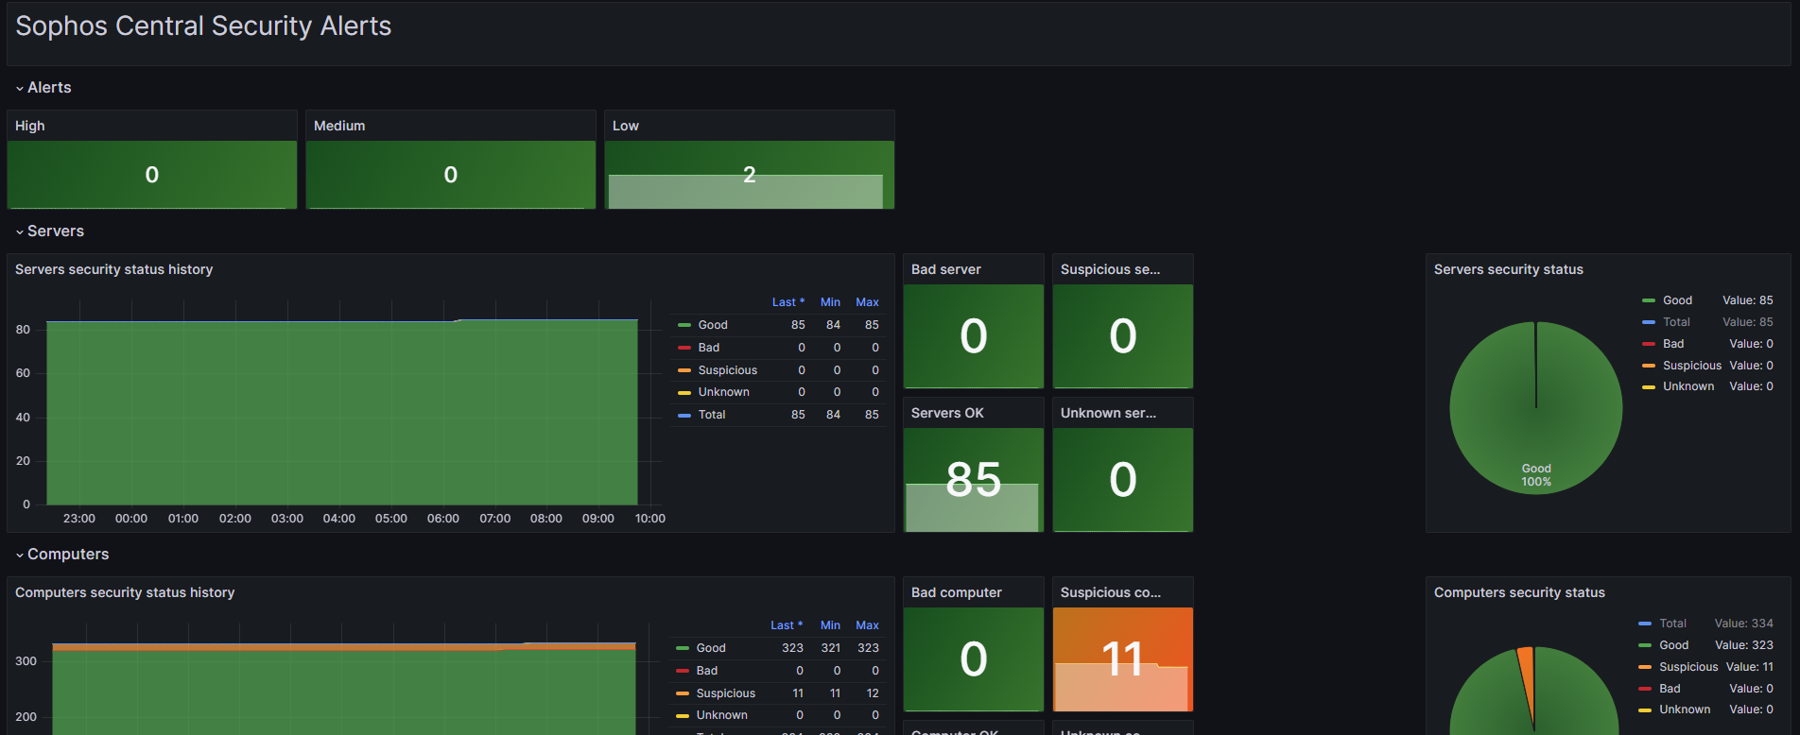Open the Bad computer panel title

click(957, 592)
